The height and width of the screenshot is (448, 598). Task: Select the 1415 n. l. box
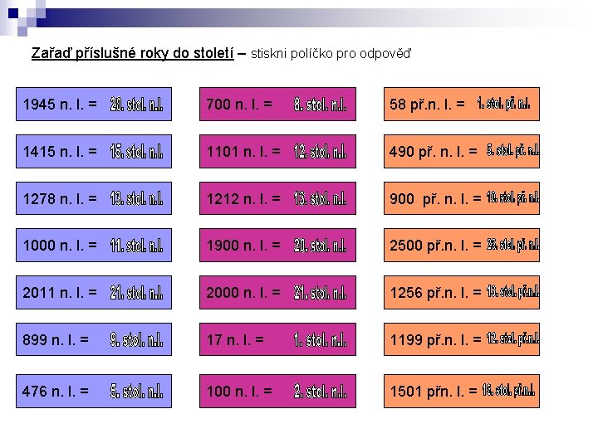[94, 151]
